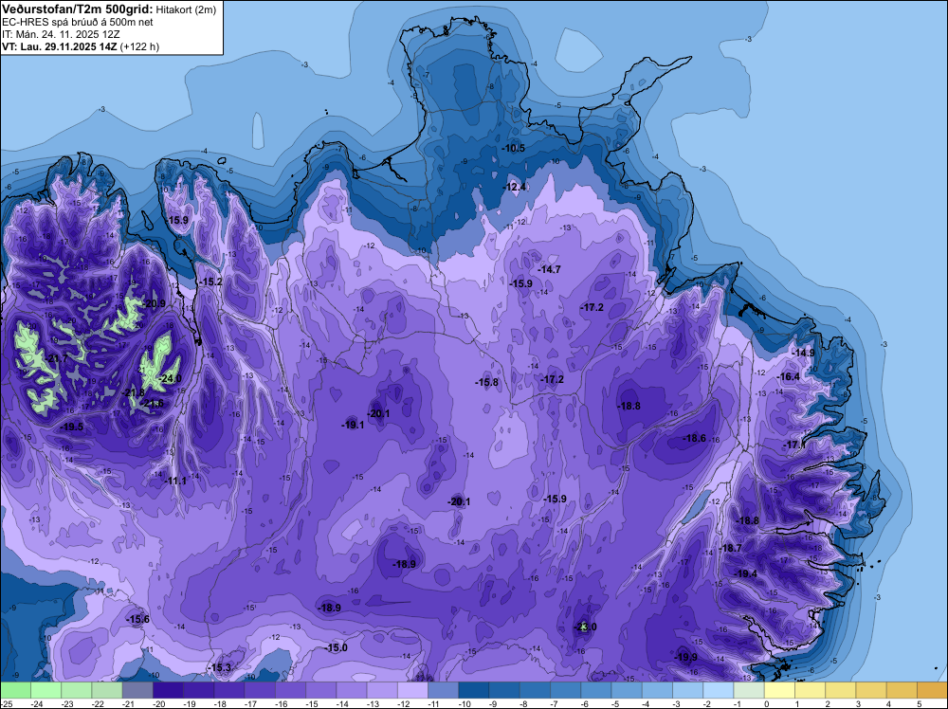Screen dimensions: 948x709
Task: Click the -20.9 temperature value
Action: [155, 303]
